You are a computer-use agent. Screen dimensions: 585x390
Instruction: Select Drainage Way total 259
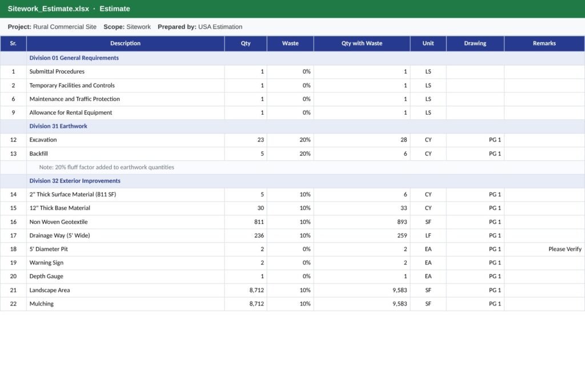click(x=362, y=236)
